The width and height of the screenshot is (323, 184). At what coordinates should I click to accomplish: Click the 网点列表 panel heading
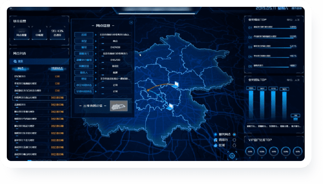pyautogui.click(x=20, y=54)
